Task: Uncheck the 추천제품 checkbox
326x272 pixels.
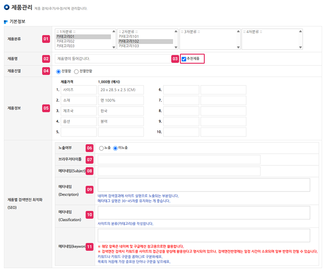Action: click(184, 59)
